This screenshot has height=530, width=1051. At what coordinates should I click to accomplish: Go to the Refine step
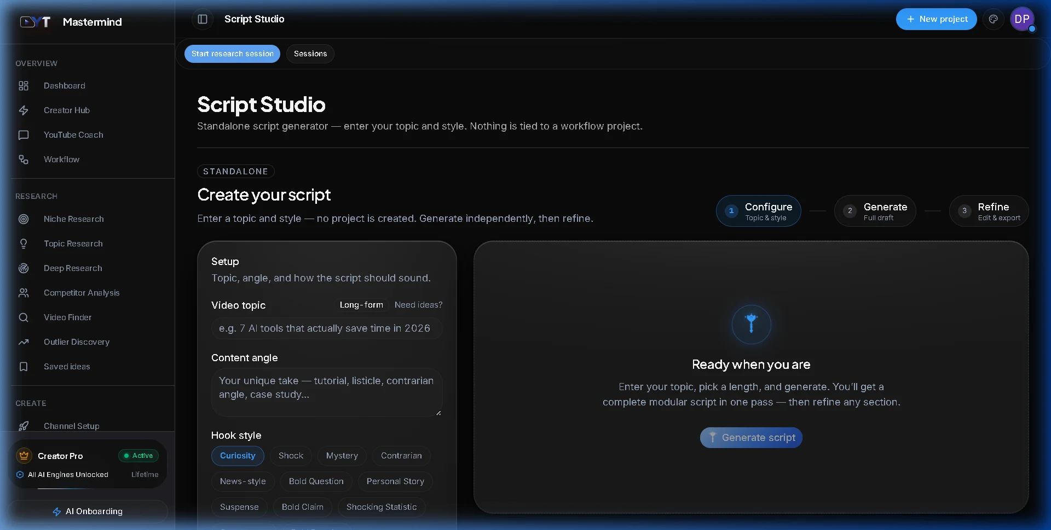click(989, 211)
